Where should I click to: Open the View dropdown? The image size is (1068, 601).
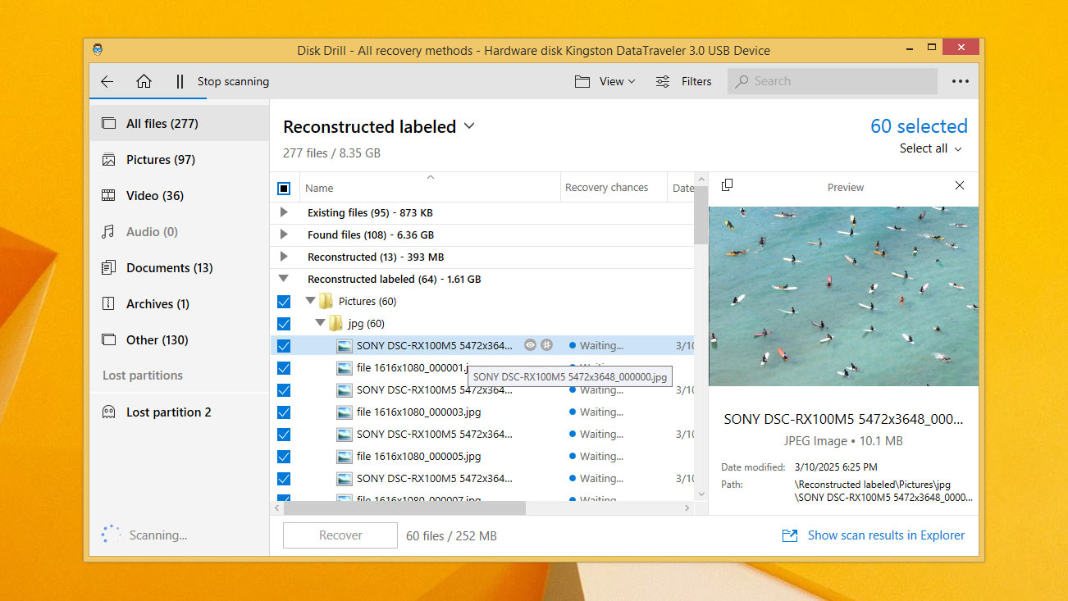605,81
